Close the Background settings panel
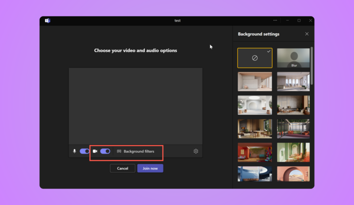 307,34
